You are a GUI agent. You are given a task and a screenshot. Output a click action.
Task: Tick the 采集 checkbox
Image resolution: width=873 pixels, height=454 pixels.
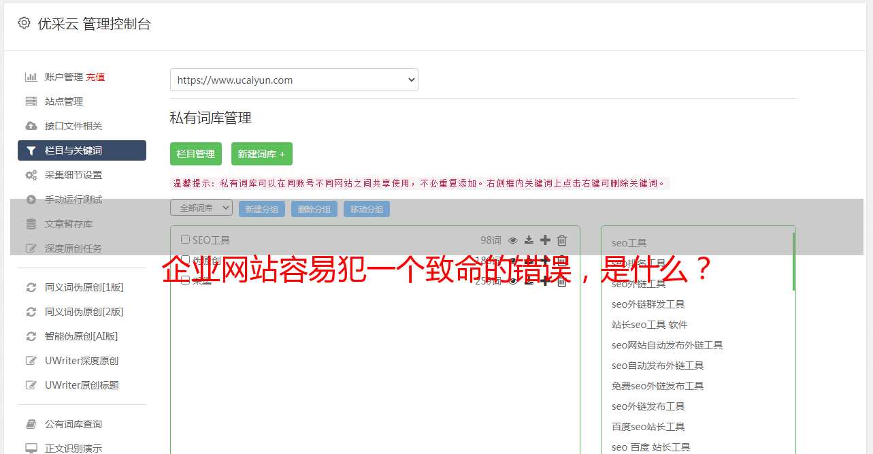click(185, 280)
